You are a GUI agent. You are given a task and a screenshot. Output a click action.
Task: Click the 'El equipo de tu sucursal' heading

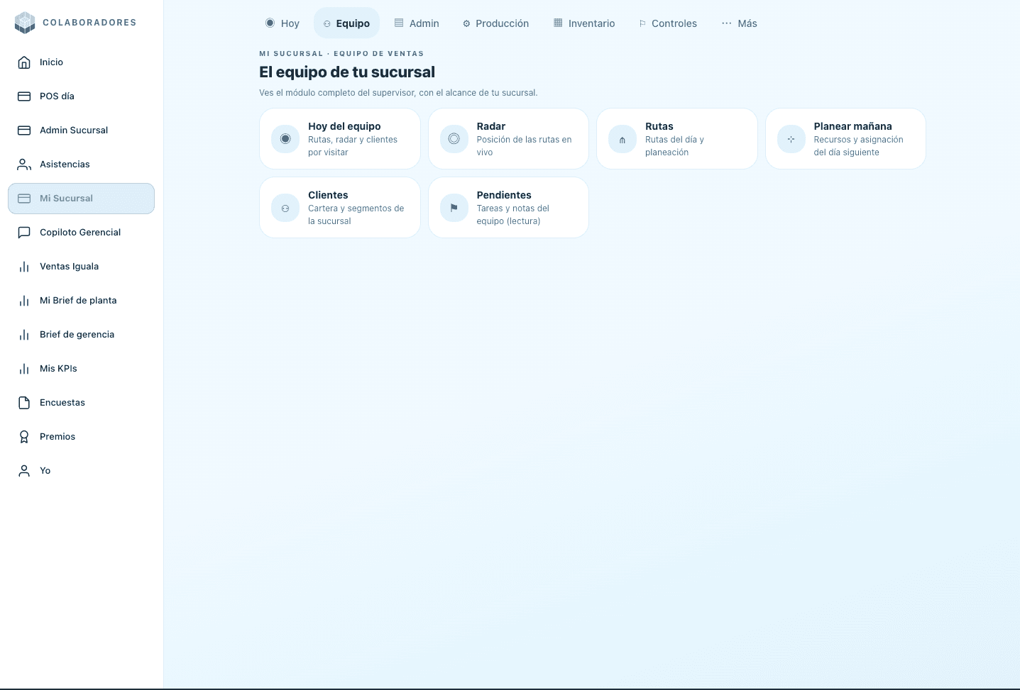pos(347,72)
